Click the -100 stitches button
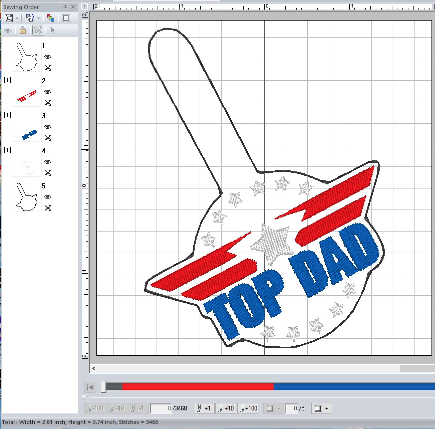 tap(95, 408)
